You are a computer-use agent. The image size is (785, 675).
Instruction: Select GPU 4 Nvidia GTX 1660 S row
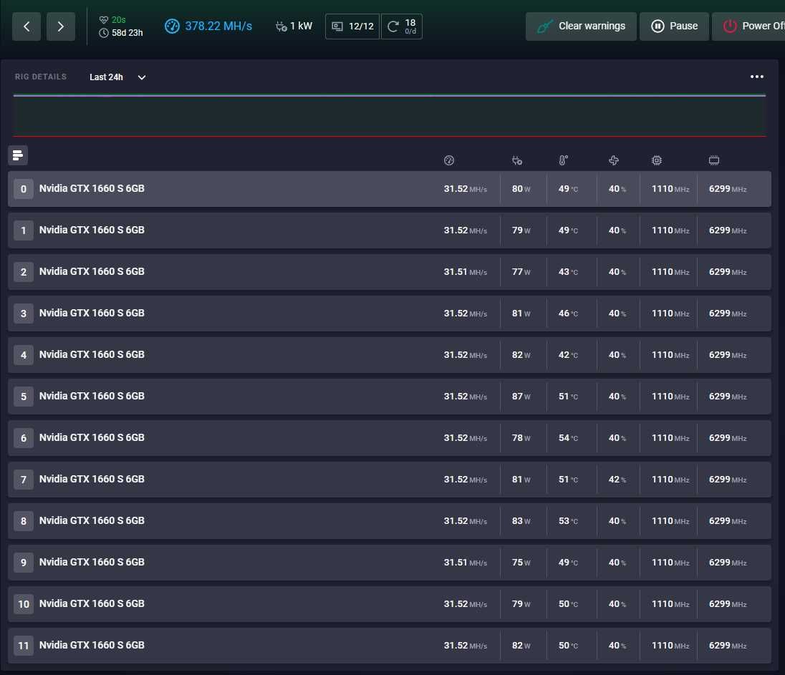click(390, 355)
